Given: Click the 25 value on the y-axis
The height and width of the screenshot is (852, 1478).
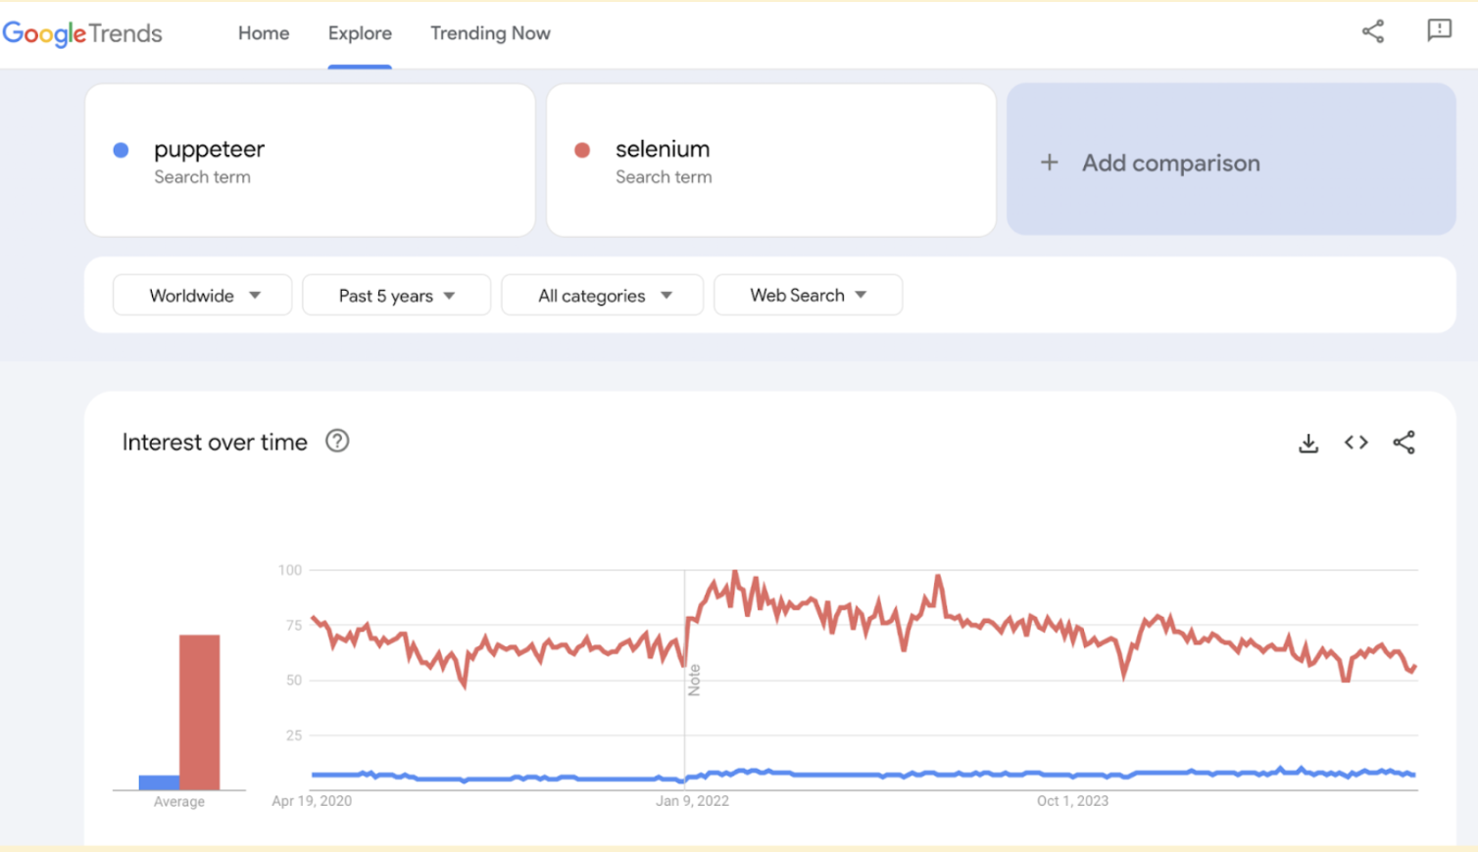Looking at the screenshot, I should pyautogui.click(x=294, y=735).
